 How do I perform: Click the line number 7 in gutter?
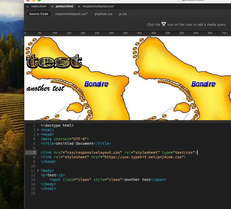click(x=34, y=153)
